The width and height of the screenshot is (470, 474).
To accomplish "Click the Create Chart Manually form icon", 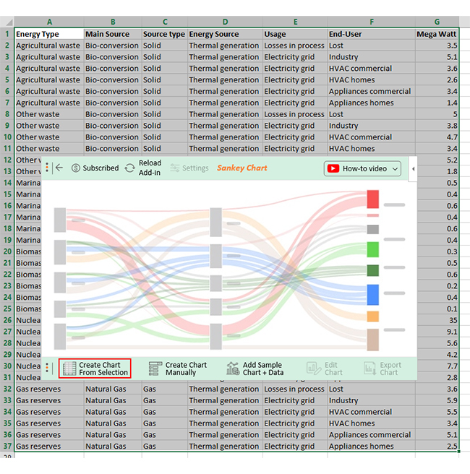I will [x=155, y=369].
